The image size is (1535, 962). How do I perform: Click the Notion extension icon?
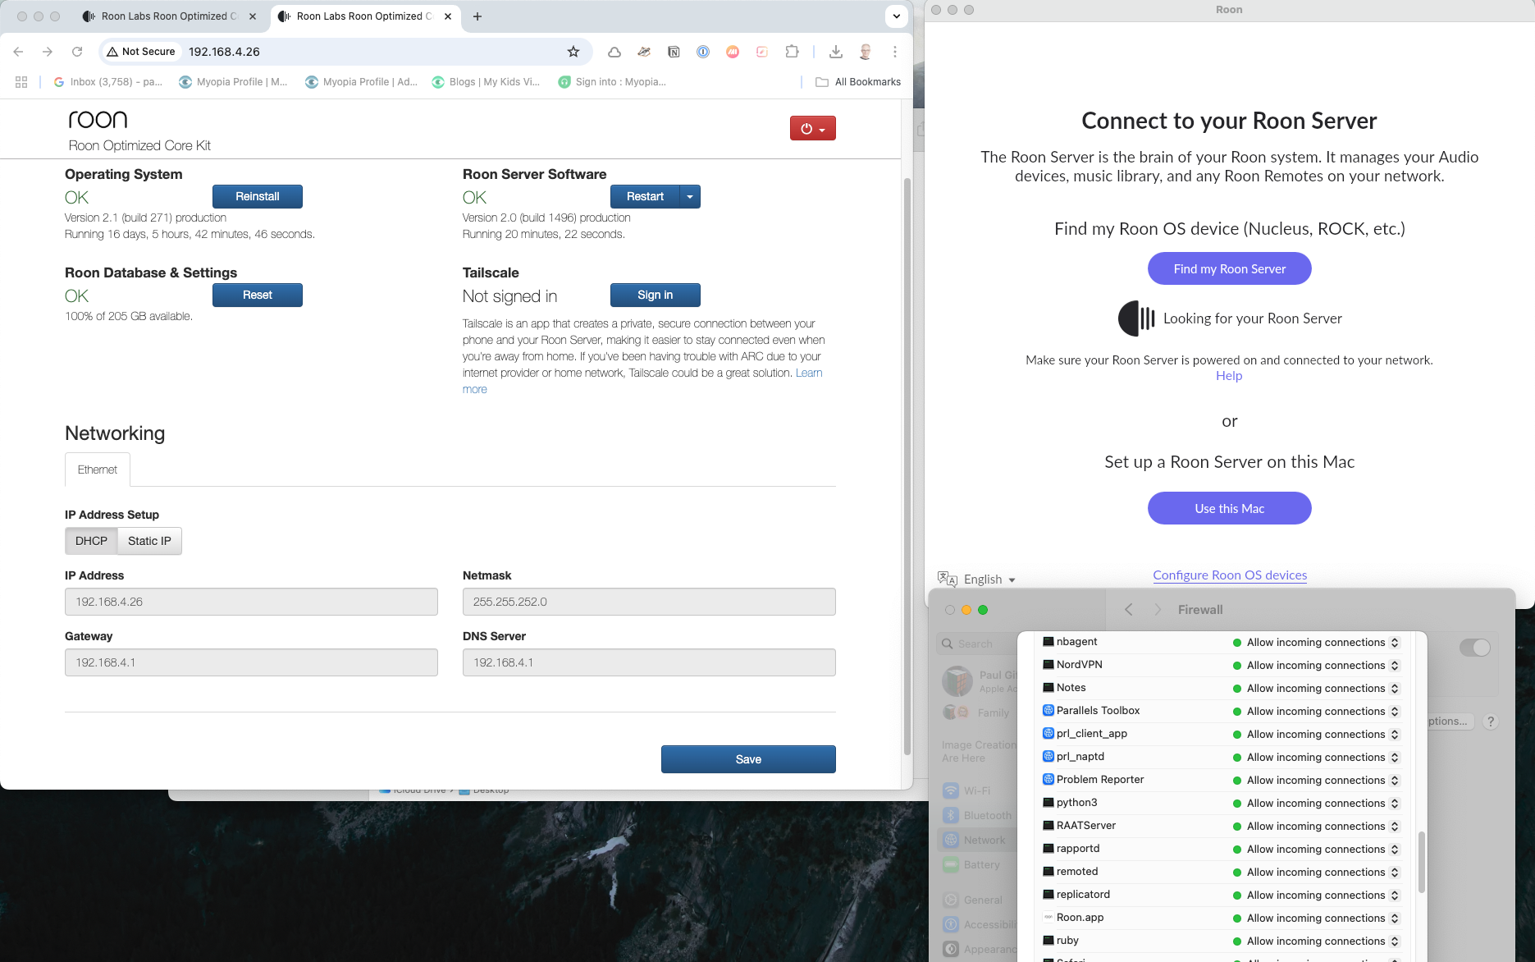tap(674, 52)
